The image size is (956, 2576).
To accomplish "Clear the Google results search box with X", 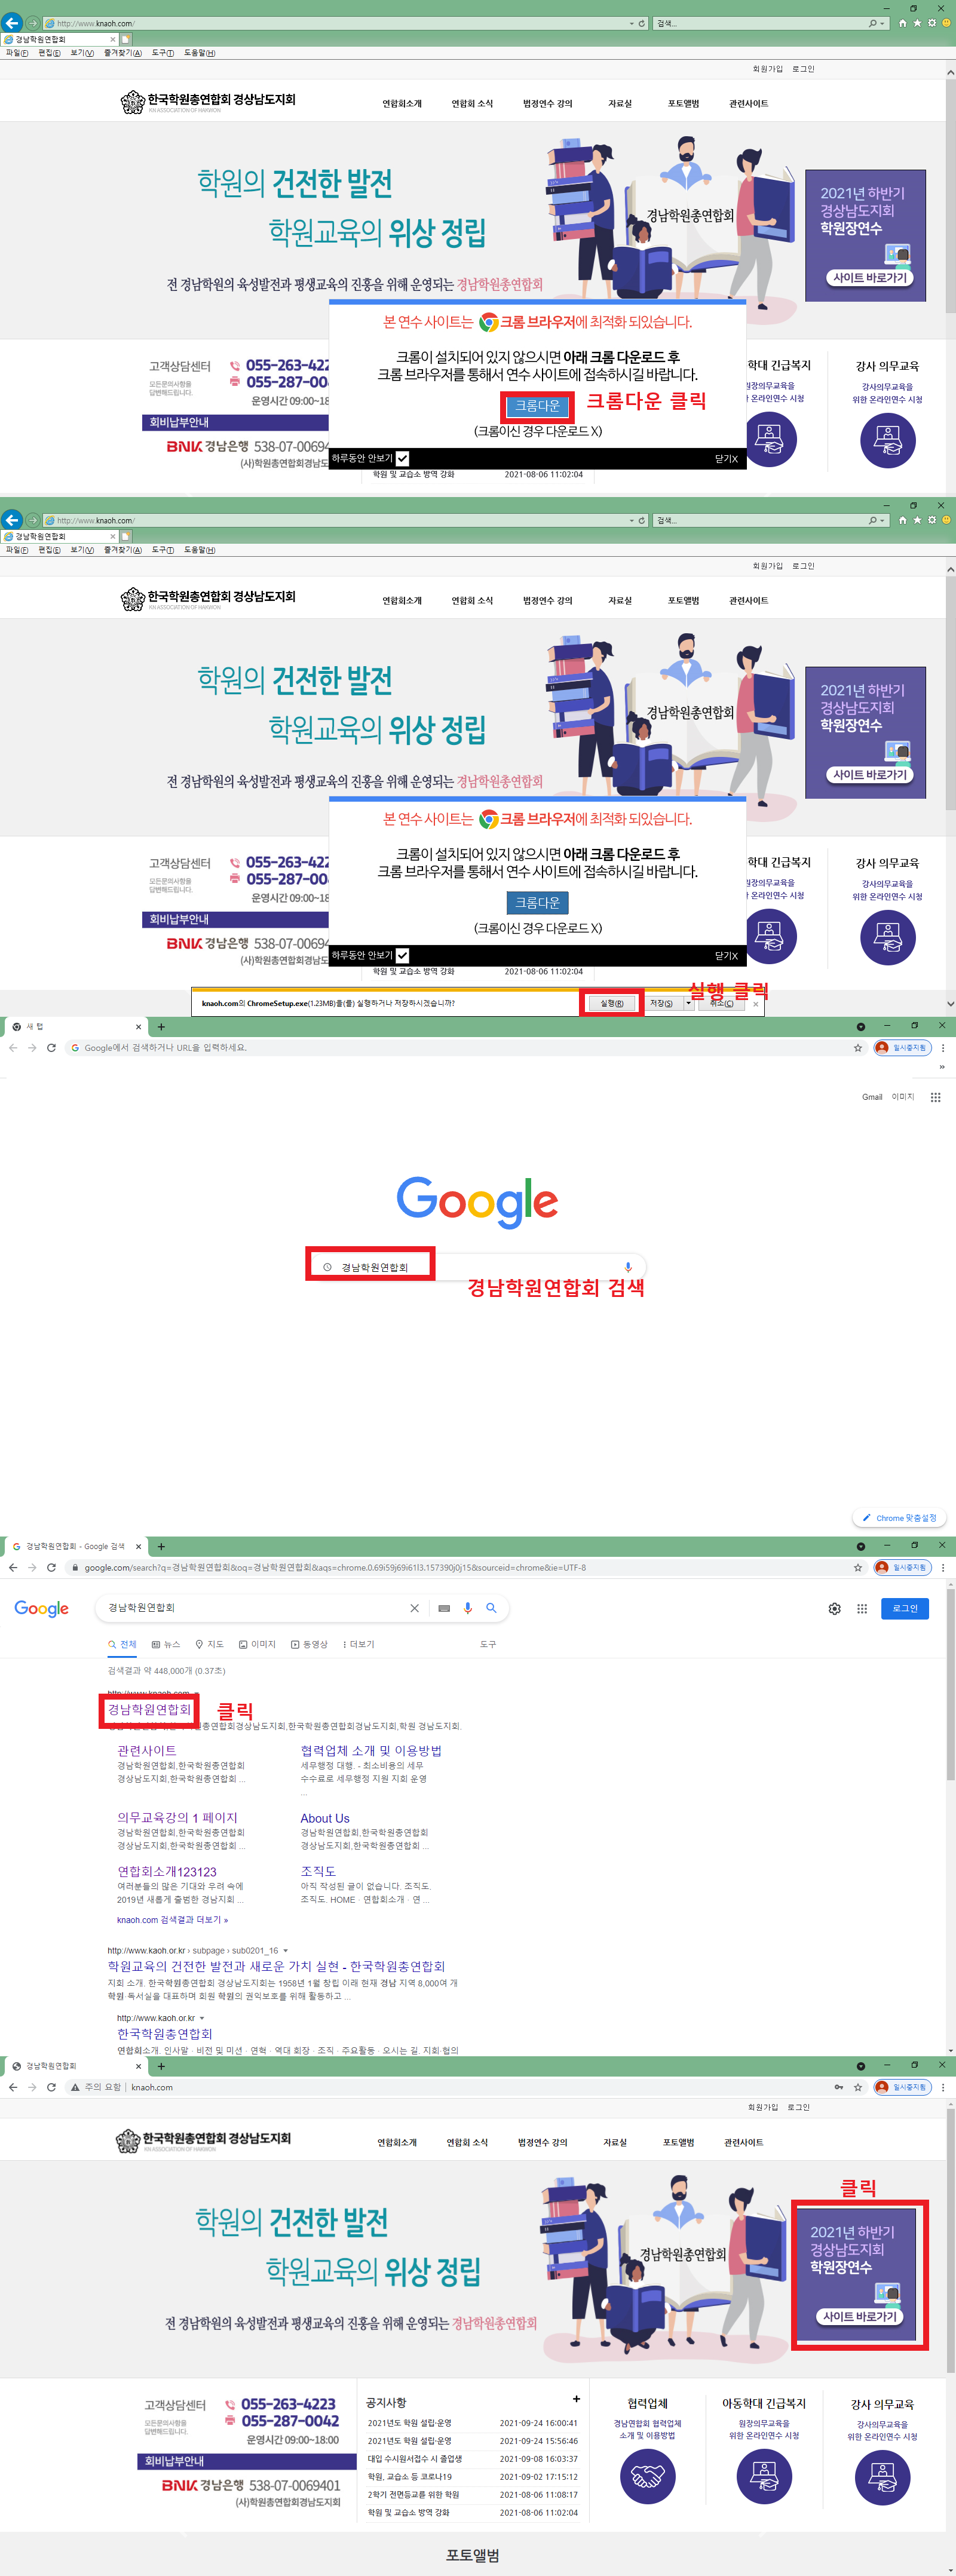I will point(414,1608).
